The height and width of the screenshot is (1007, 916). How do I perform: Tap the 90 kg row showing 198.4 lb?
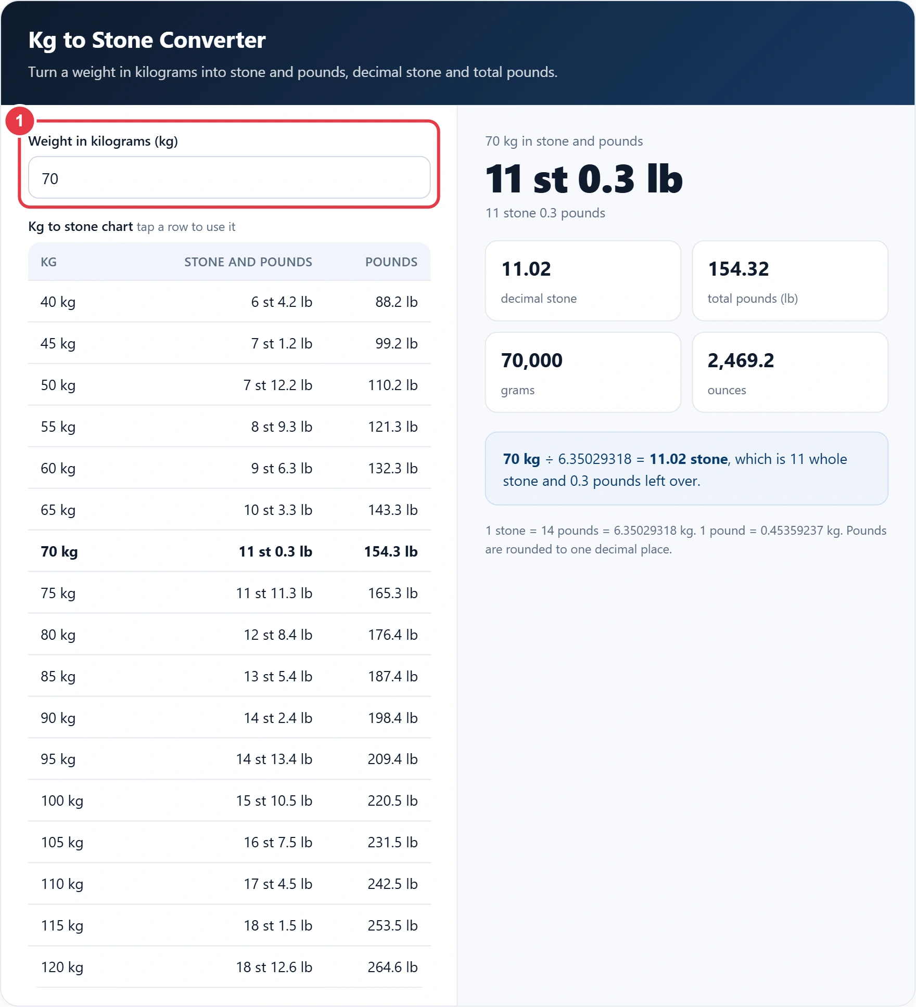coord(229,718)
